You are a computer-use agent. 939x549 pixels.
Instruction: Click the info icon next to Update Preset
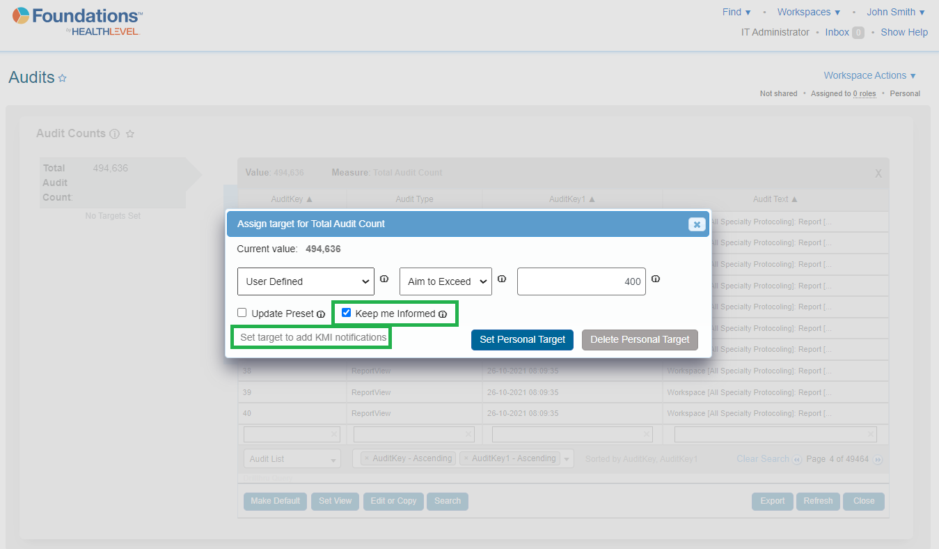pos(321,314)
